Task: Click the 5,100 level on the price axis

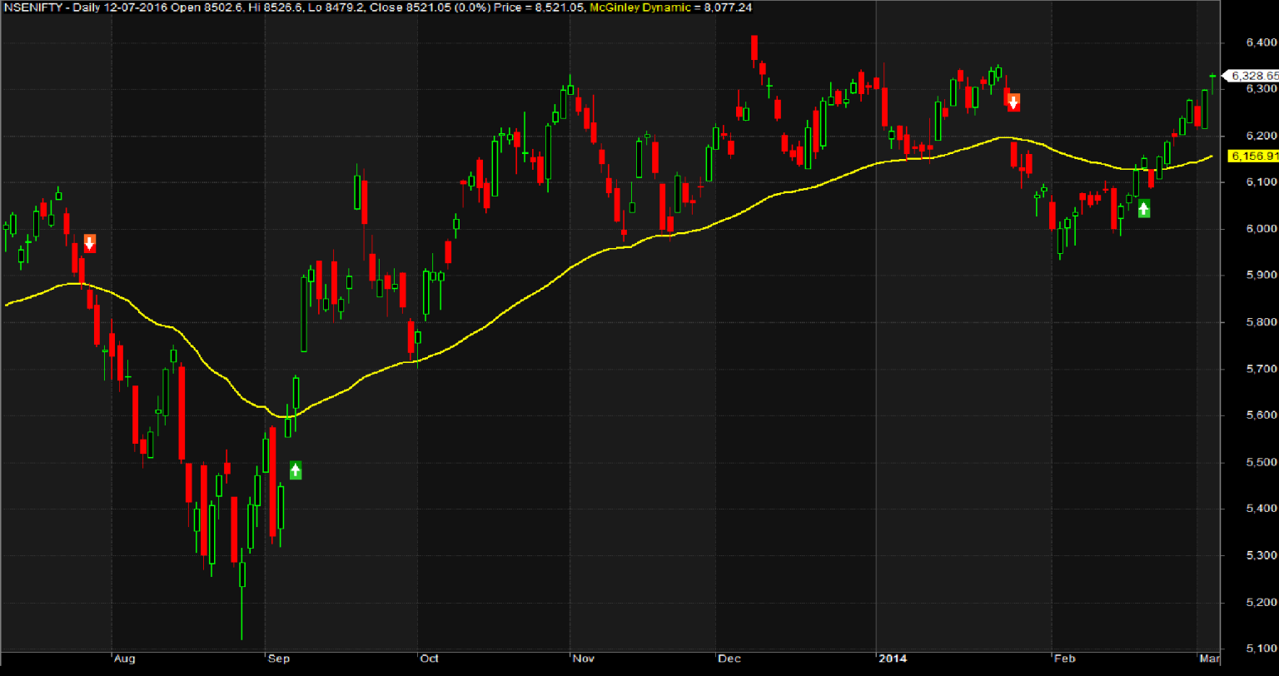Action: pyautogui.click(x=1260, y=649)
